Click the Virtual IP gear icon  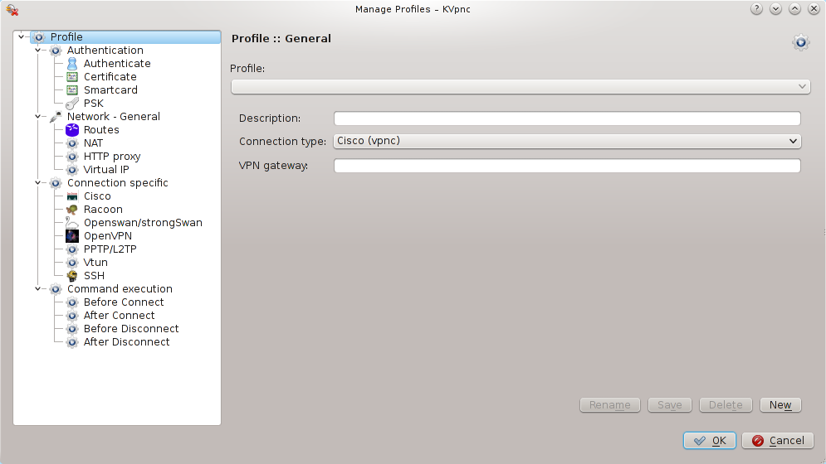(x=72, y=170)
